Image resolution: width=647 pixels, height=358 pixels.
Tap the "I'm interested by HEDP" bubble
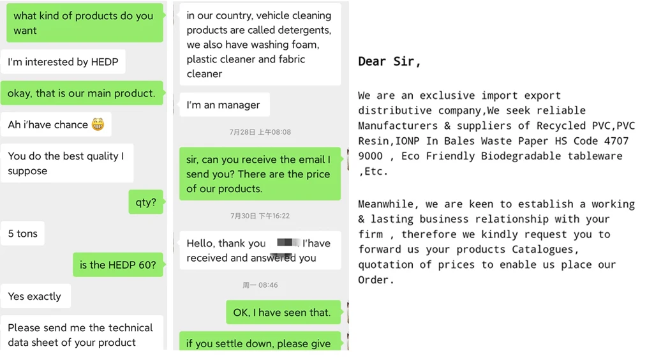point(63,62)
